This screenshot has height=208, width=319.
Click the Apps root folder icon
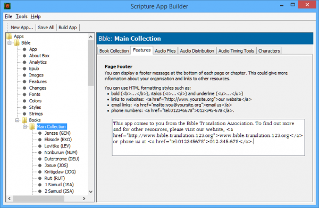tap(9, 37)
